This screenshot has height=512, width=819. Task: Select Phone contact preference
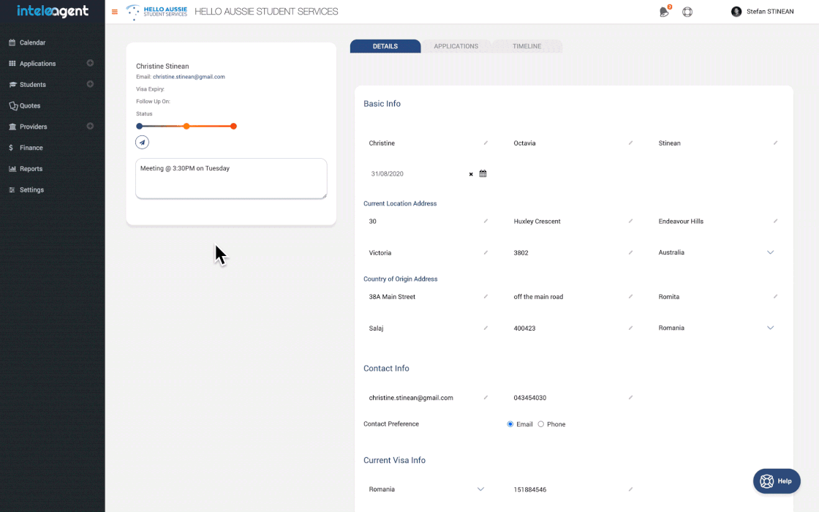pos(541,424)
